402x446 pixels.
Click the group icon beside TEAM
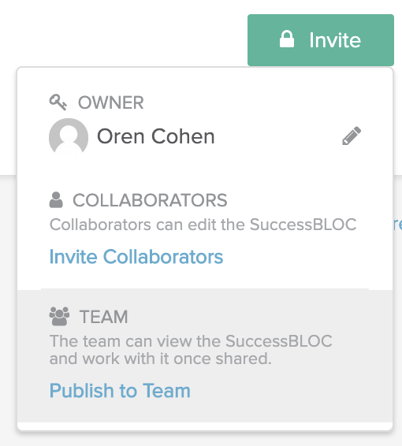point(59,316)
